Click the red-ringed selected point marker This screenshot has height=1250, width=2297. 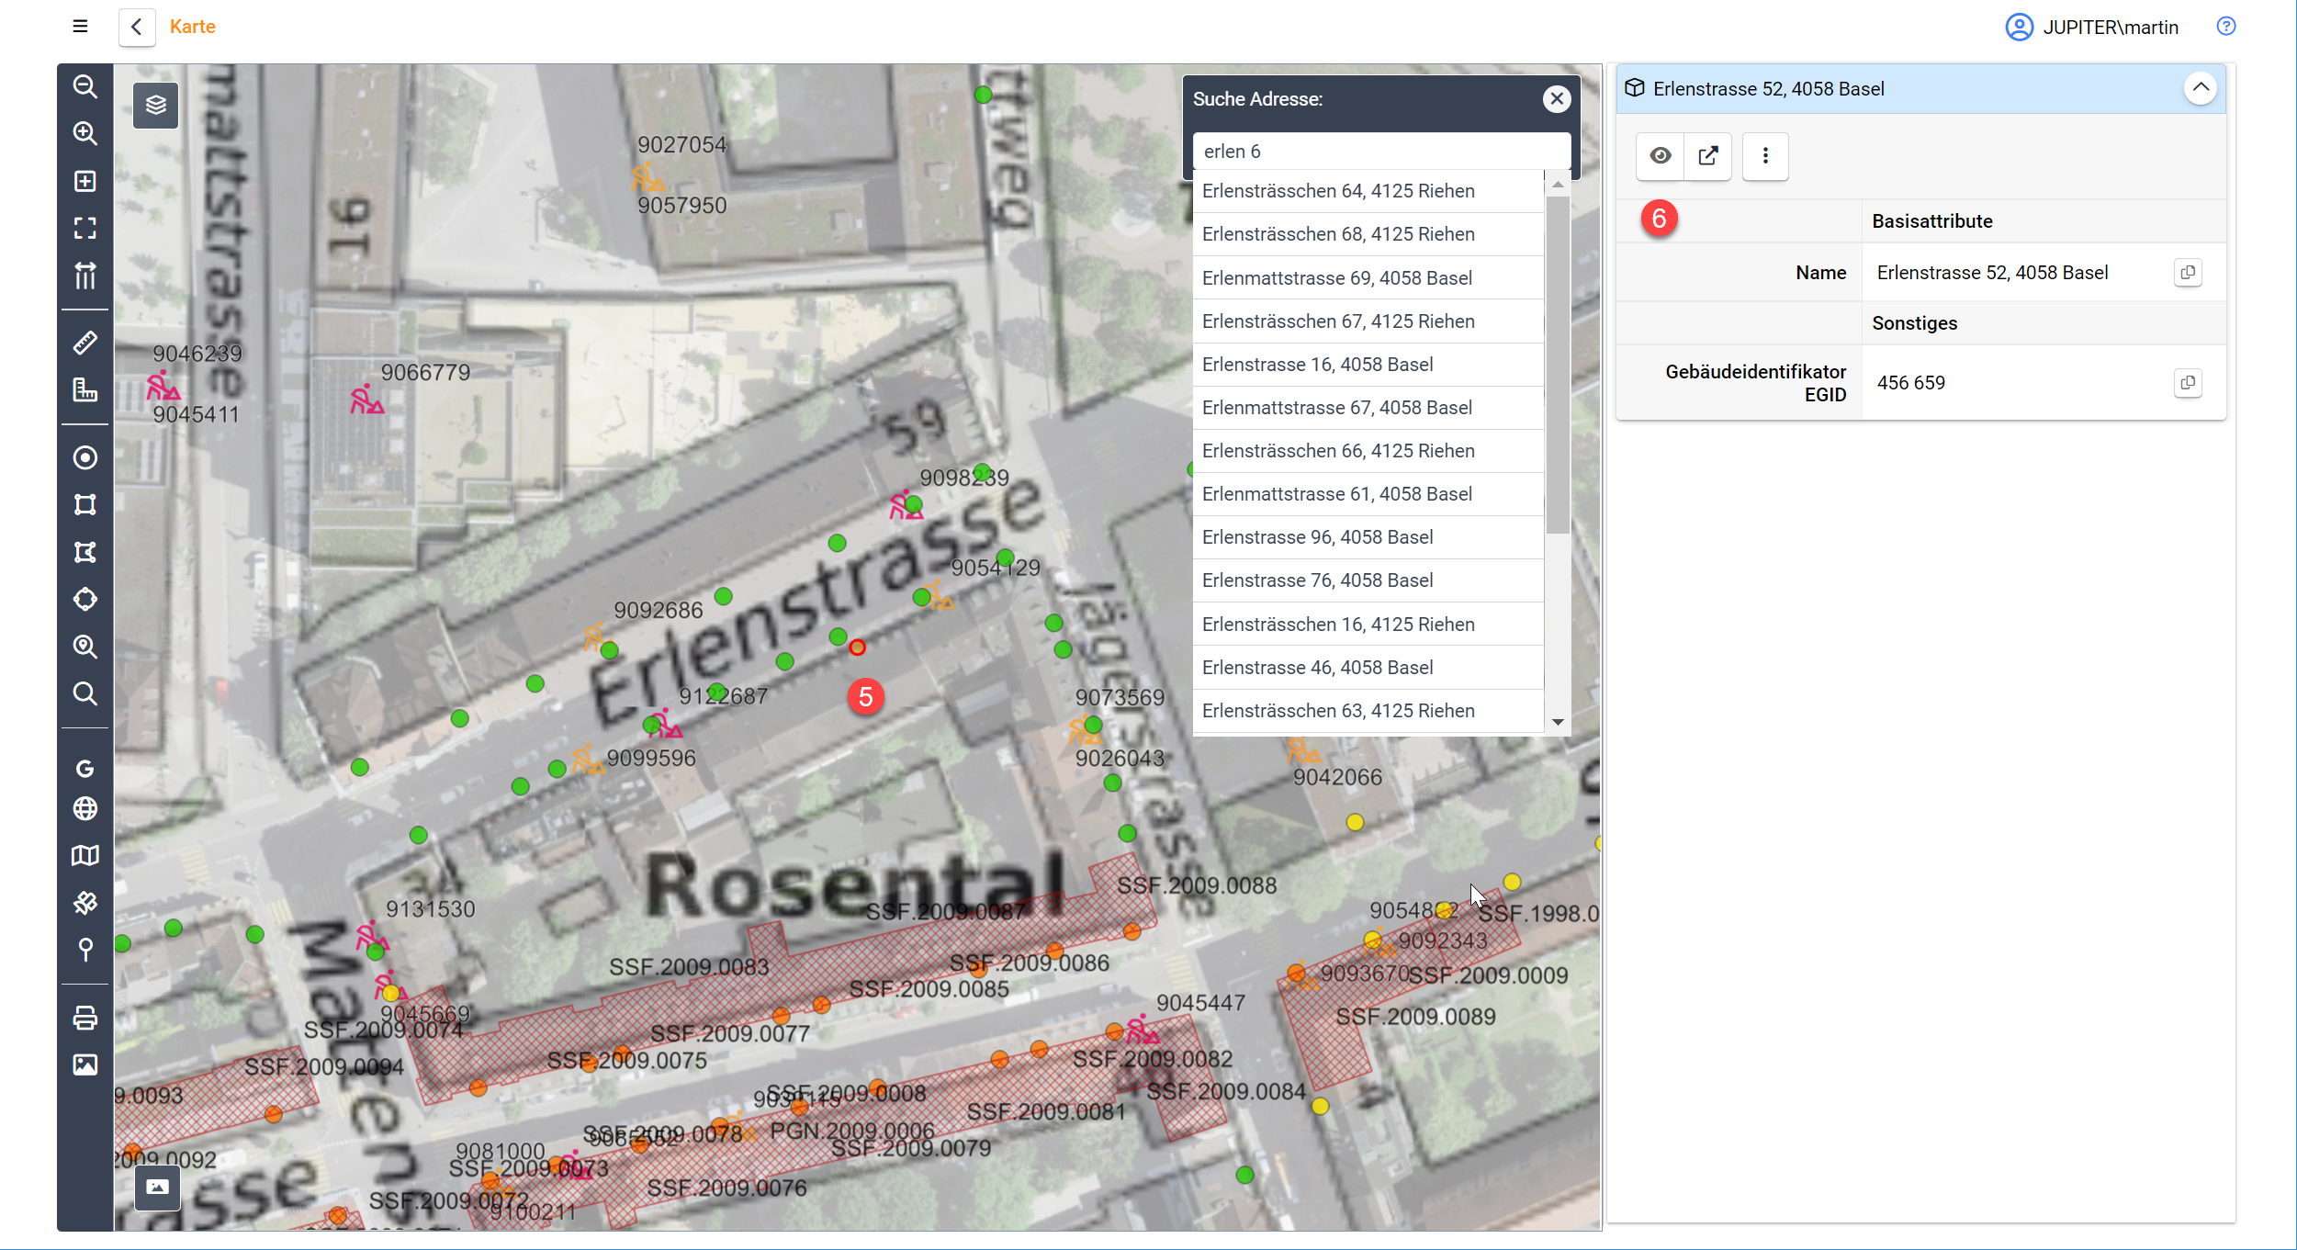coord(857,648)
